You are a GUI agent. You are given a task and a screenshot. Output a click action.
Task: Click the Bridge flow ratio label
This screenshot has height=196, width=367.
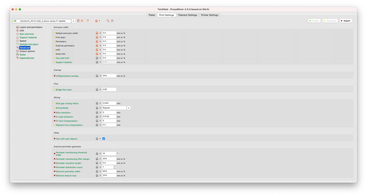(x=64, y=90)
